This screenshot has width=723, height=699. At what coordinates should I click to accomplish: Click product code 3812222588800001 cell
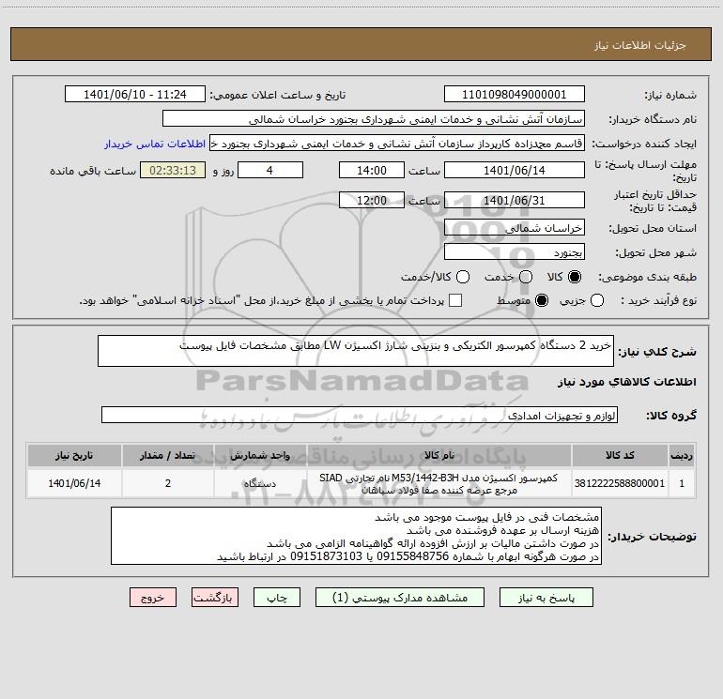click(620, 483)
